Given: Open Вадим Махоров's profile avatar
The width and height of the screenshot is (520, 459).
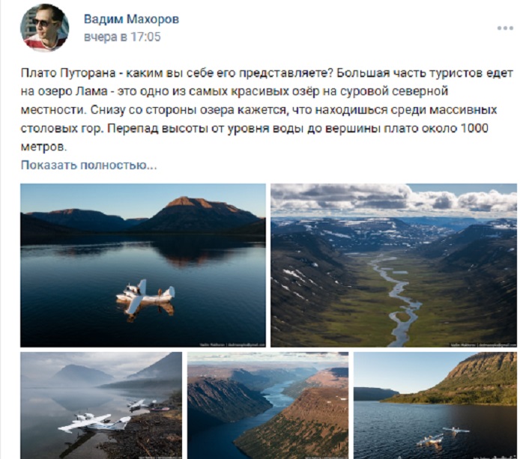Looking at the screenshot, I should pos(44,28).
